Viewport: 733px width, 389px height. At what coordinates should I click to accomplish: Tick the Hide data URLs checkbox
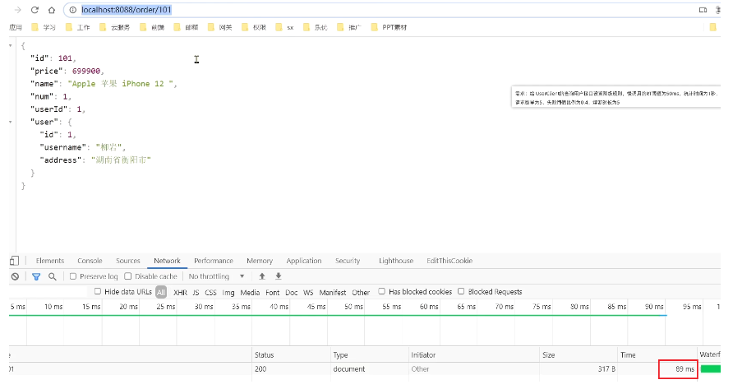[x=99, y=292]
